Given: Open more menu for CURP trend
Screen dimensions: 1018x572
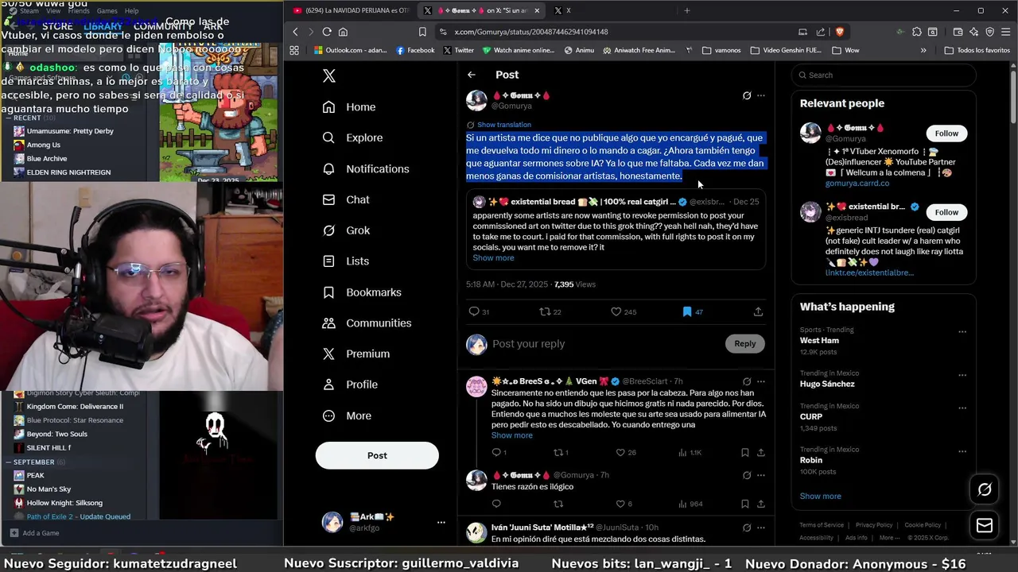Looking at the screenshot, I should pos(962,408).
